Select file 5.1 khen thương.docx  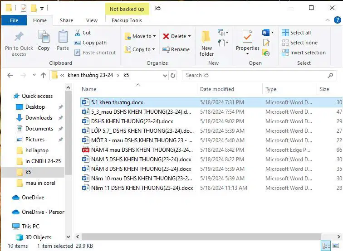211,102
